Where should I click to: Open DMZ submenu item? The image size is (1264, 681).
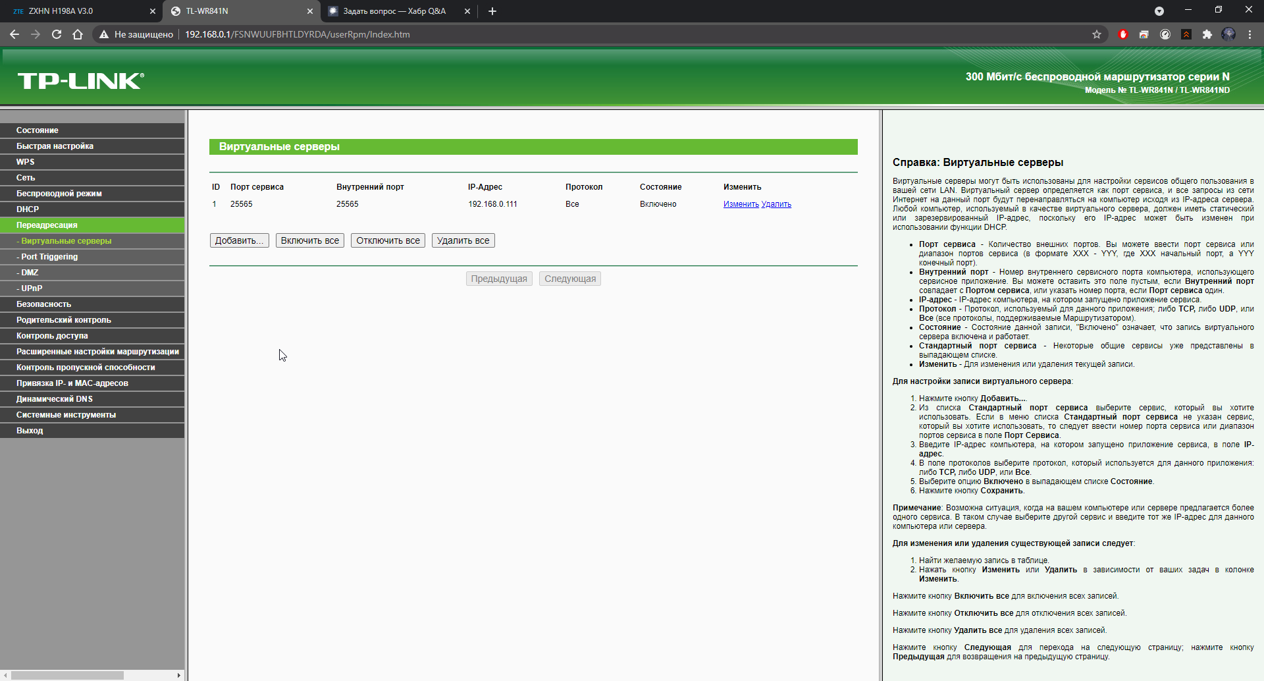click(92, 273)
